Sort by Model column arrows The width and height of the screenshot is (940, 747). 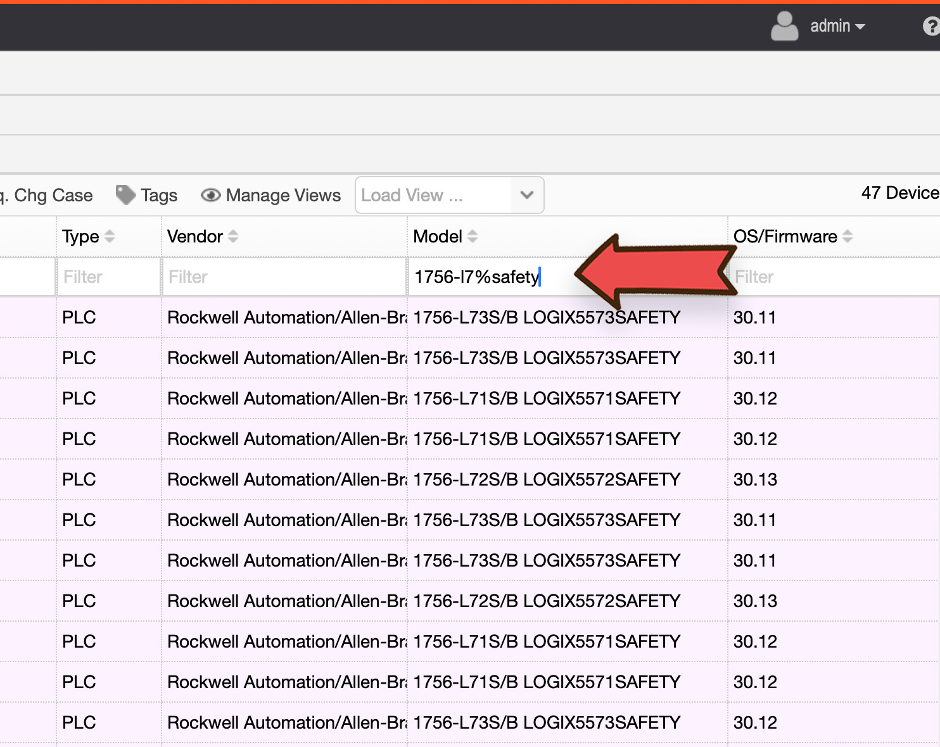473,236
